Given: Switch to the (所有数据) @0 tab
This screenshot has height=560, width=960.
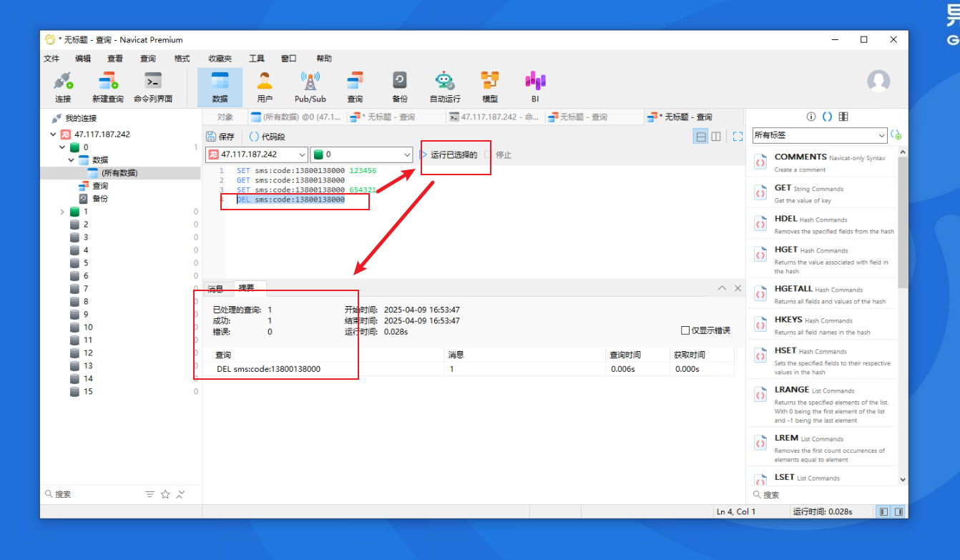Looking at the screenshot, I should [297, 117].
